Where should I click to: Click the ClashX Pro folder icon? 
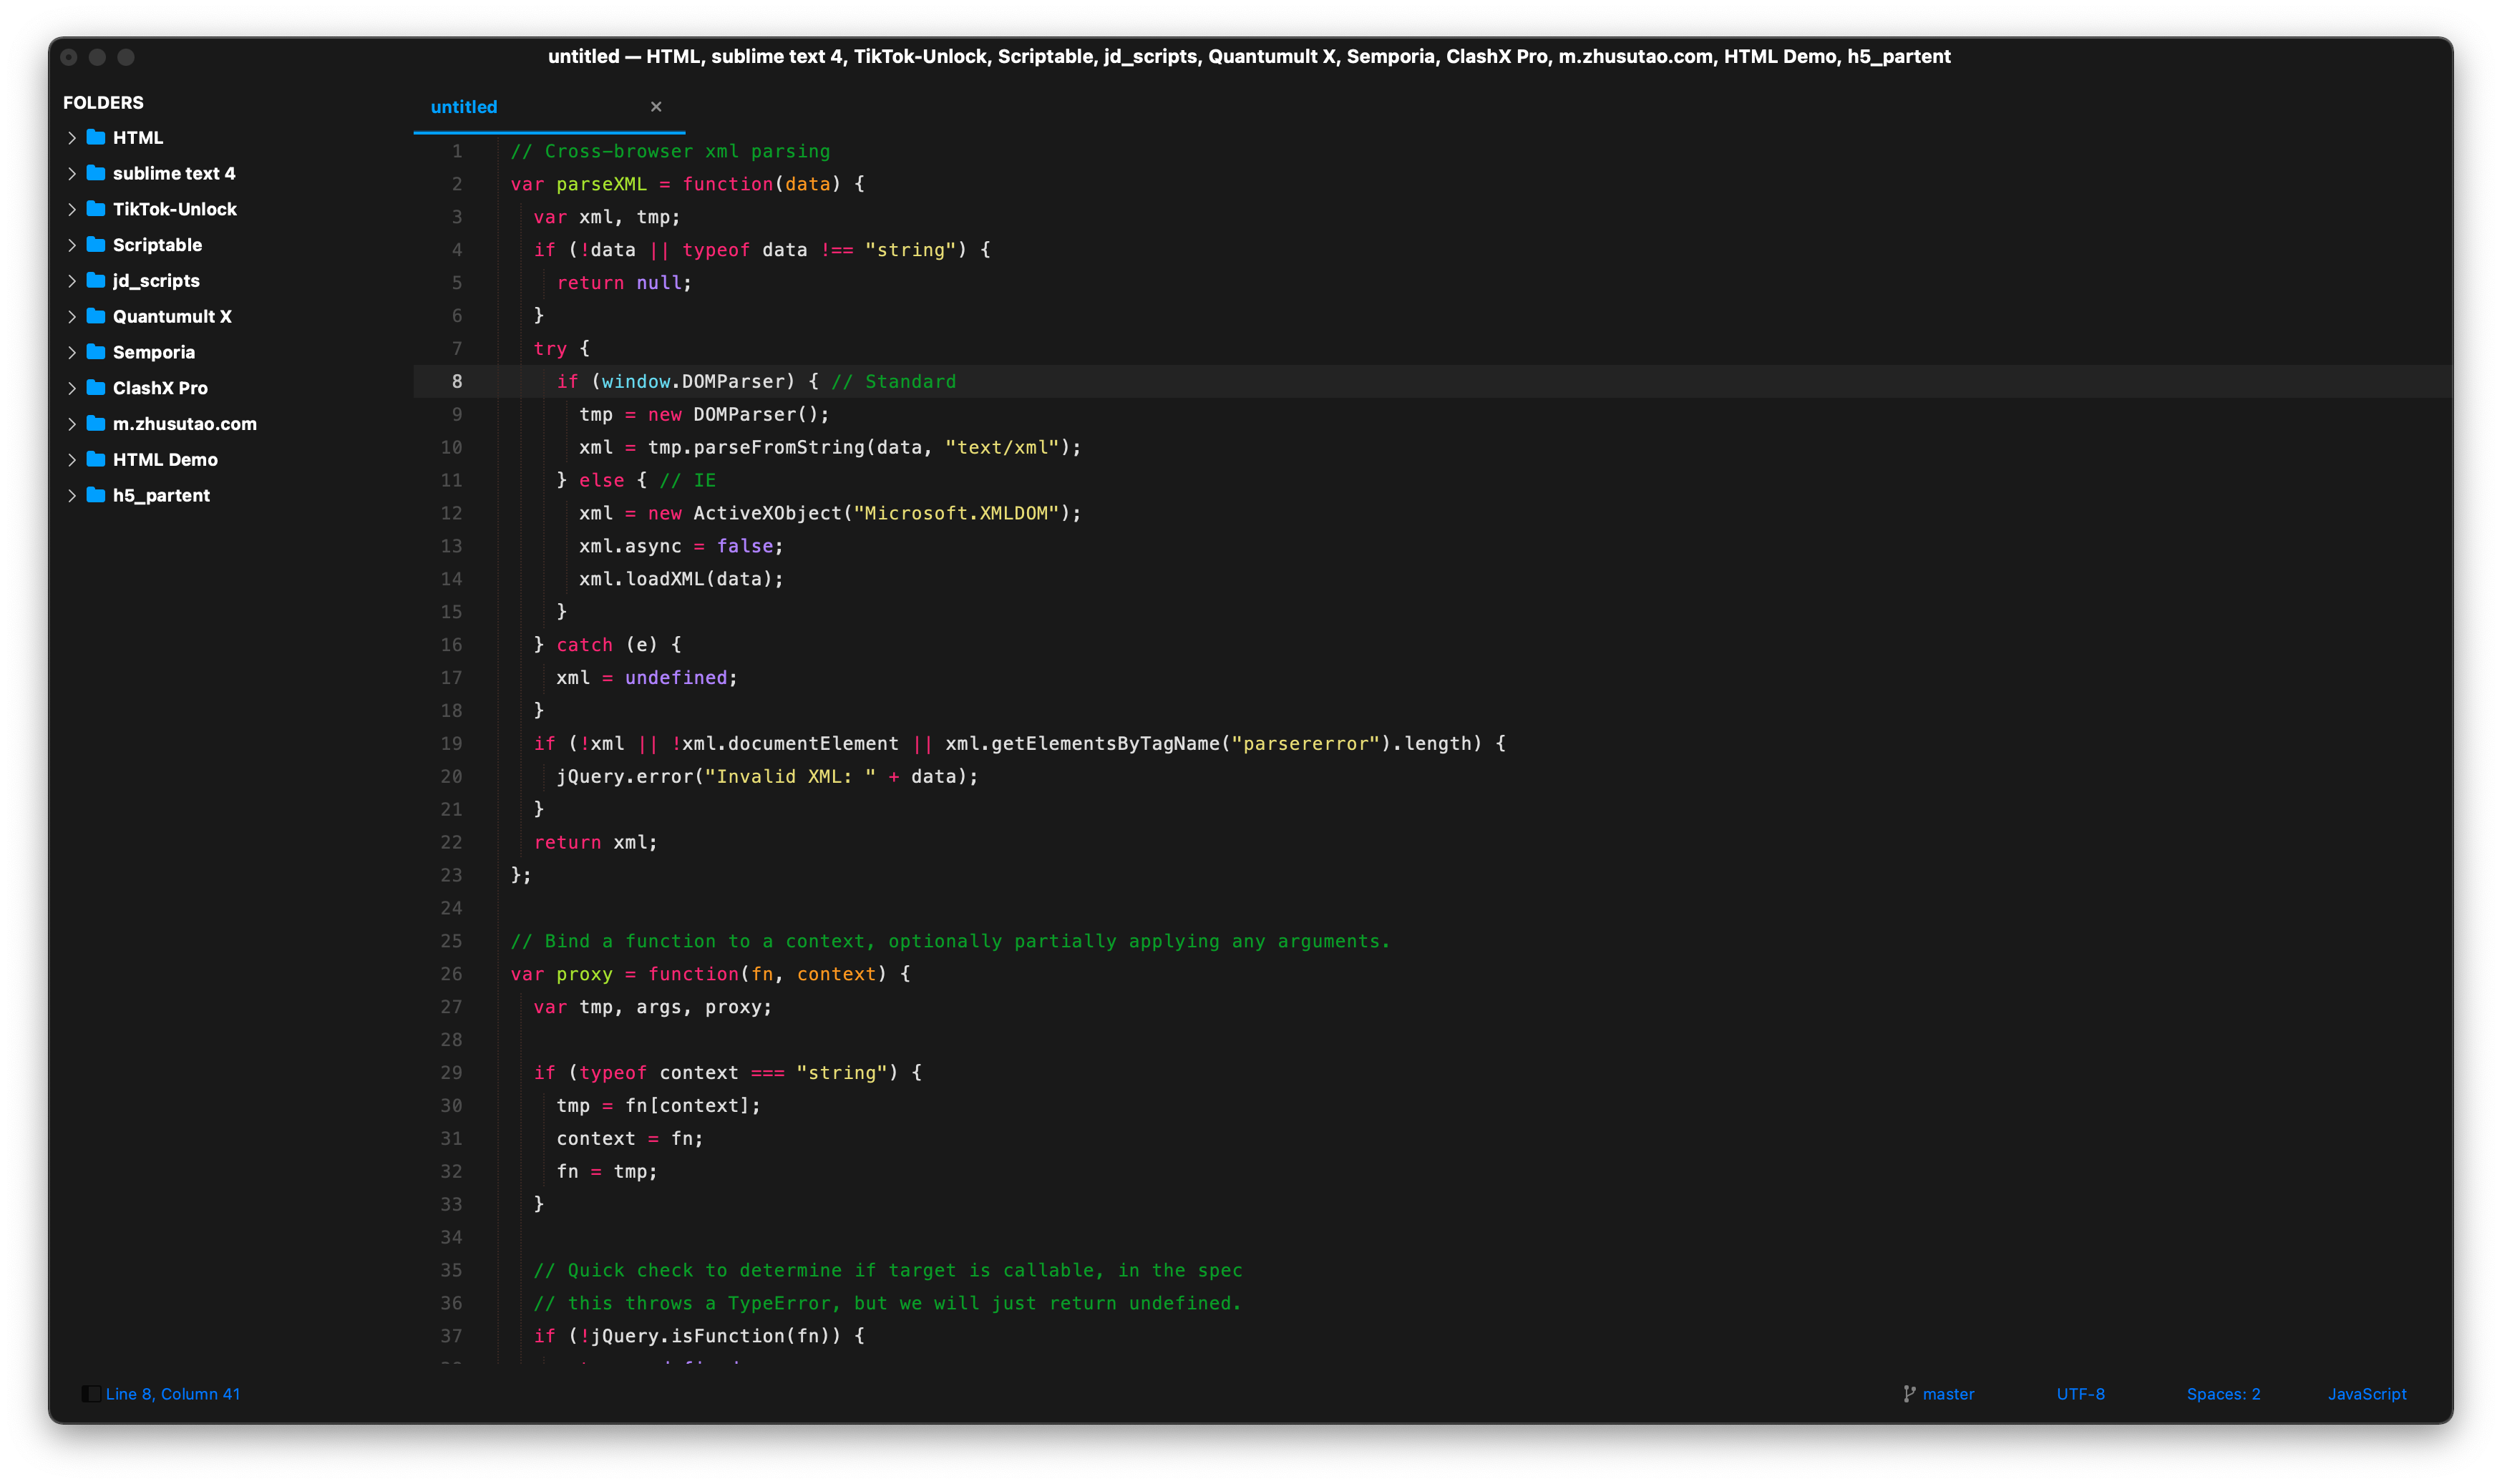(x=96, y=388)
